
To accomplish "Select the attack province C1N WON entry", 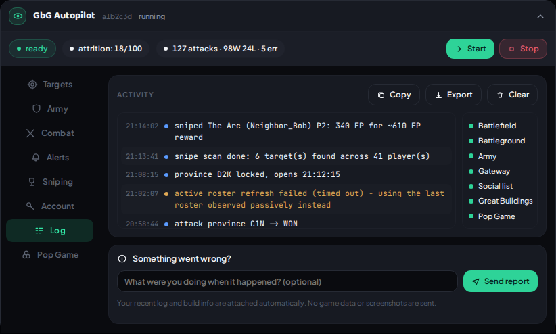I will point(286,224).
